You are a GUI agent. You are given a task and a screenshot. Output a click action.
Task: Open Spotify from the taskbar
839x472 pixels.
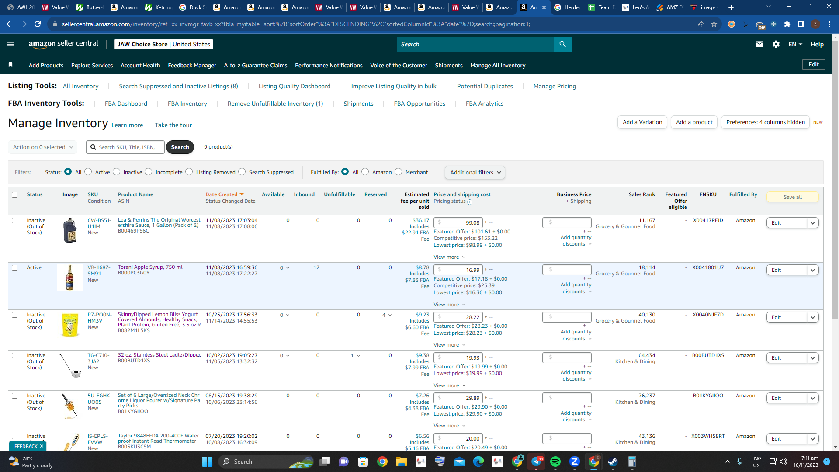pyautogui.click(x=555, y=462)
